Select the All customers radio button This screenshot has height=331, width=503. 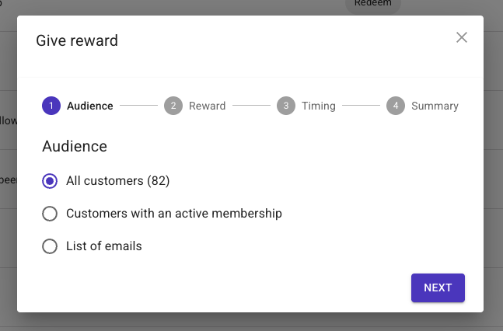click(50, 181)
